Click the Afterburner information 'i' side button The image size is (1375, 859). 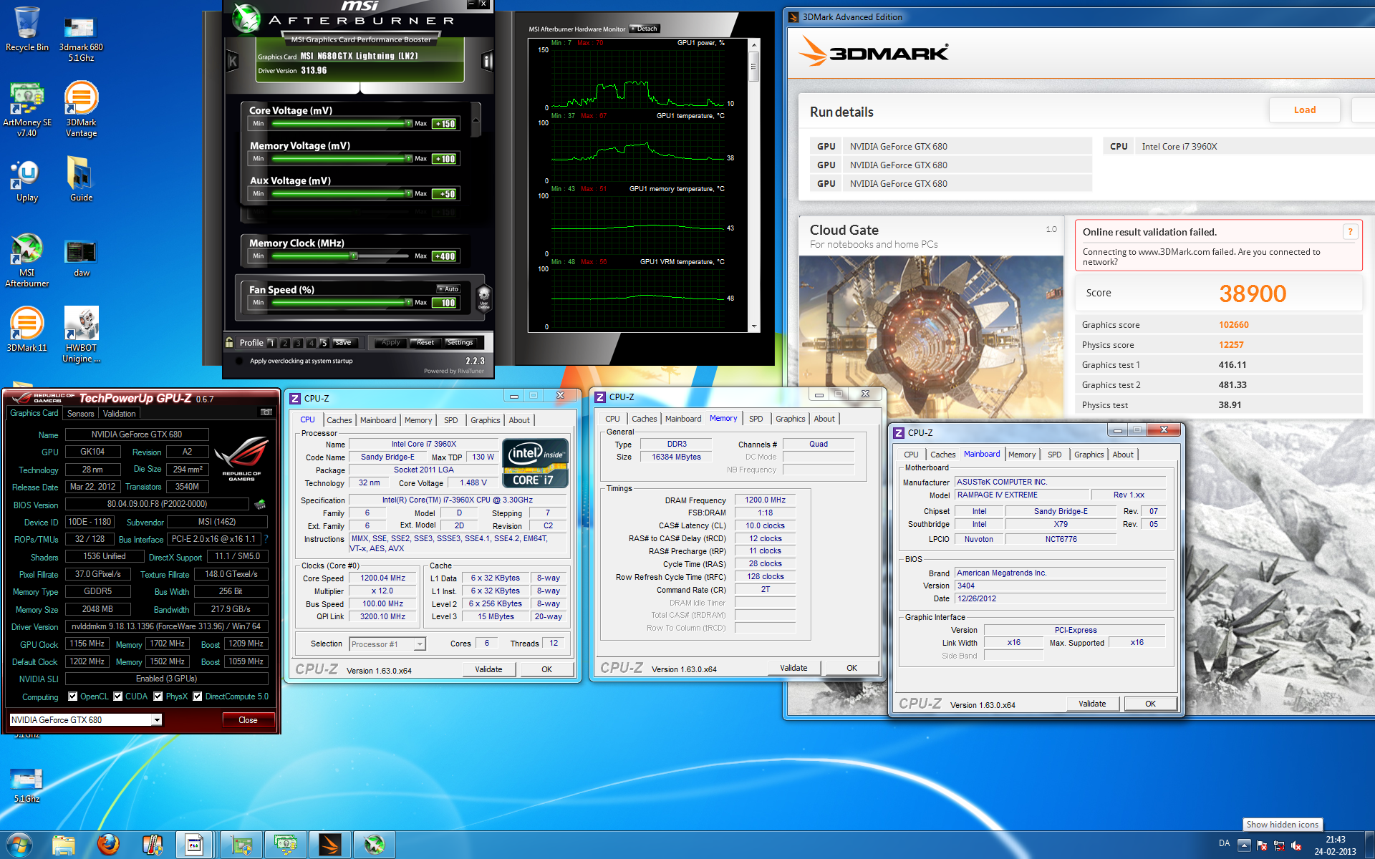(487, 62)
